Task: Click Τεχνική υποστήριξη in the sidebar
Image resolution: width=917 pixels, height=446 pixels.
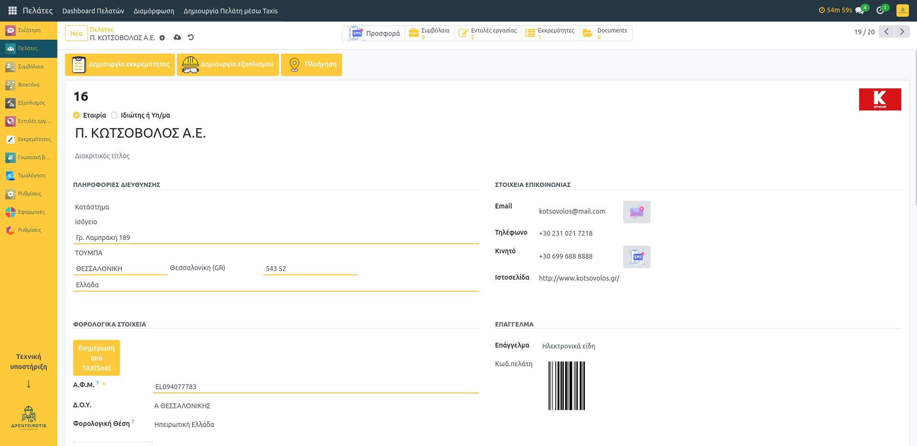Action: pos(29,362)
